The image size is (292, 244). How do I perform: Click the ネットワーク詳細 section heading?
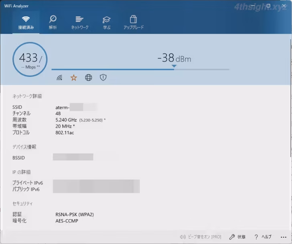[x=27, y=96]
